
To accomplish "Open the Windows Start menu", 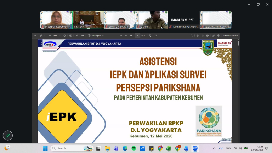I will [x=45, y=148].
